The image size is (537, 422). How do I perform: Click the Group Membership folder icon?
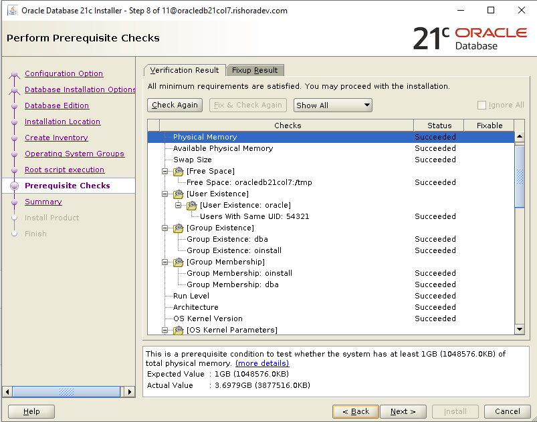(x=179, y=262)
